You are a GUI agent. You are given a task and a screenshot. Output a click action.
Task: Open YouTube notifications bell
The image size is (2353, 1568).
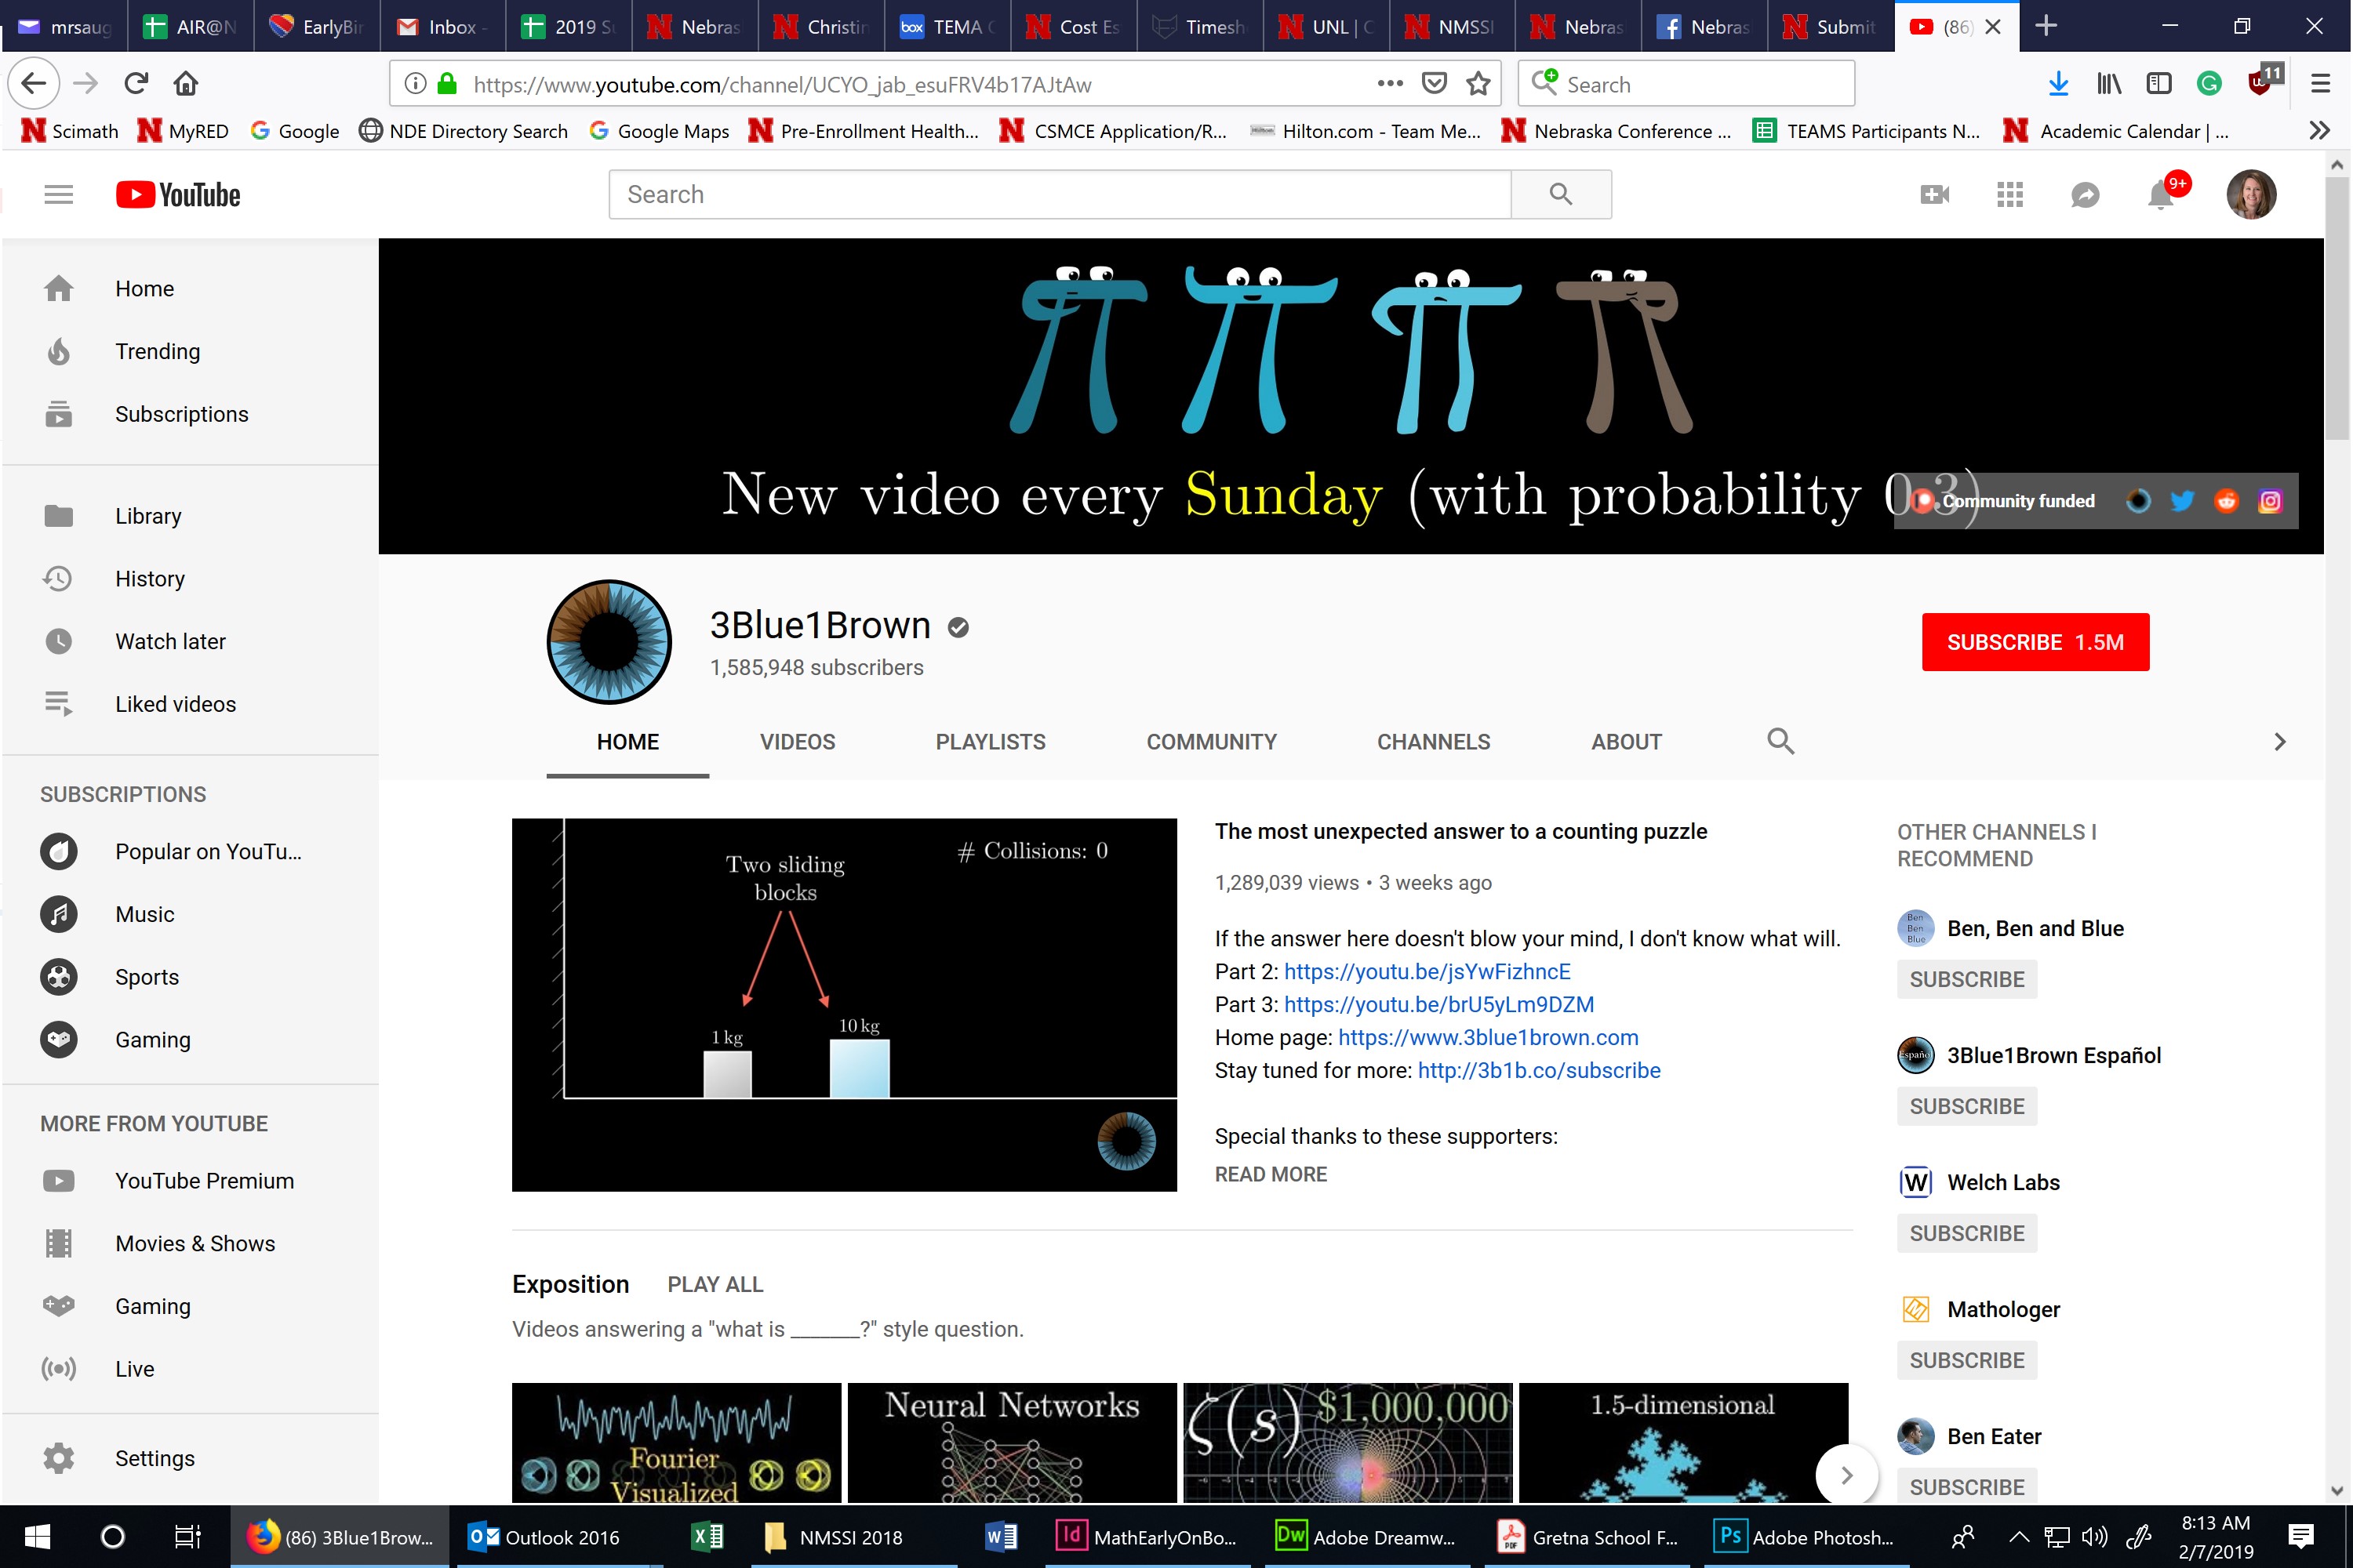pos(2161,195)
